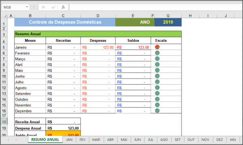Viewport: 243px width, 145px height.
Task: Click the Saldos column heading
Action: [x=133, y=41]
